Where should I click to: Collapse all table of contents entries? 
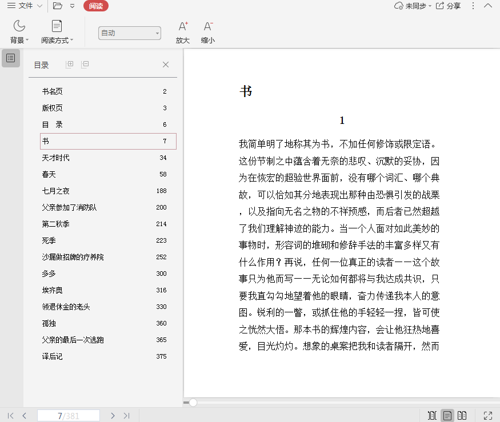[x=85, y=65]
